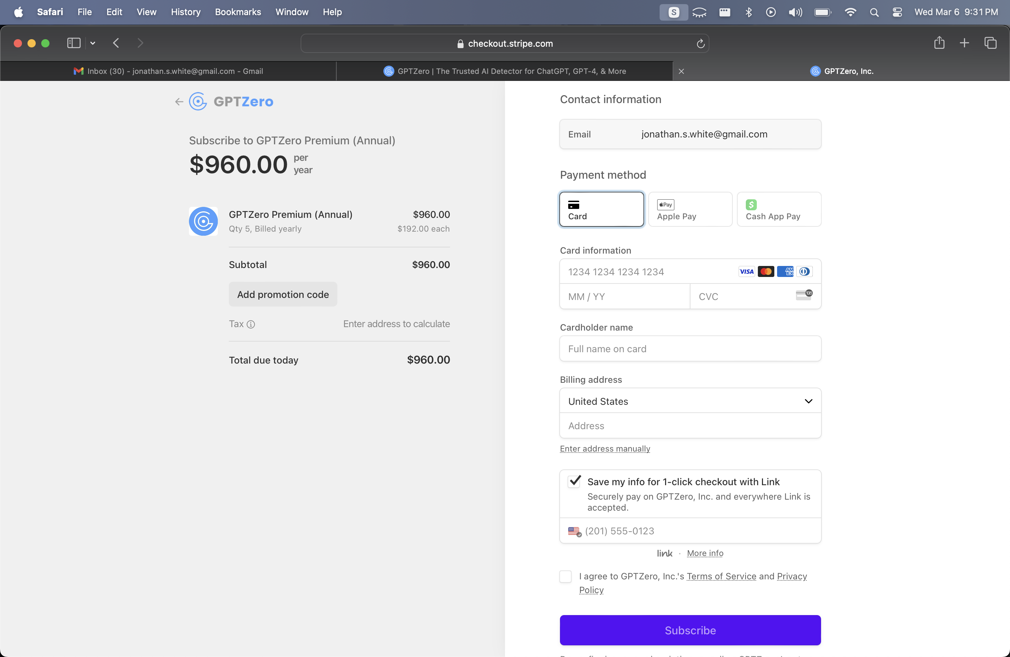Click the Subscribe button
Image resolution: width=1010 pixels, height=657 pixels.
pyautogui.click(x=690, y=630)
